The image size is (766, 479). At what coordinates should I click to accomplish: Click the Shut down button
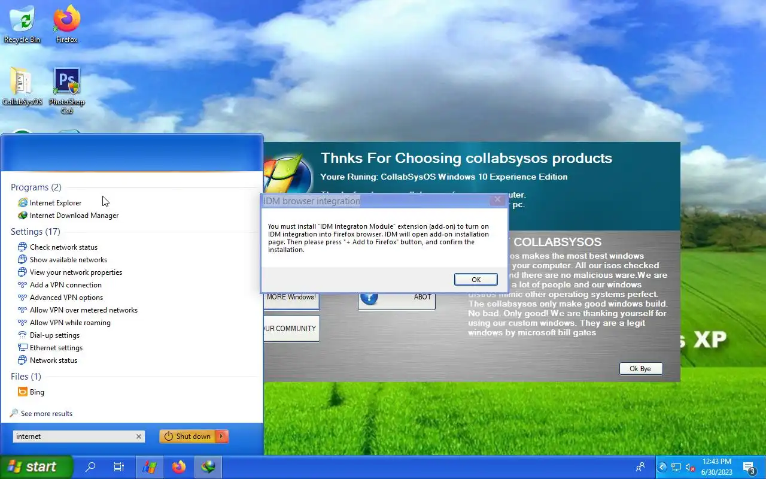188,436
